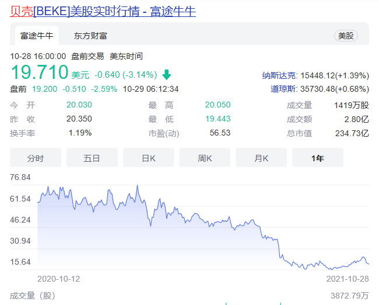Viewport: 379px width, 305px height.
Task: Select the 1年 chart view
Action: tap(318, 157)
